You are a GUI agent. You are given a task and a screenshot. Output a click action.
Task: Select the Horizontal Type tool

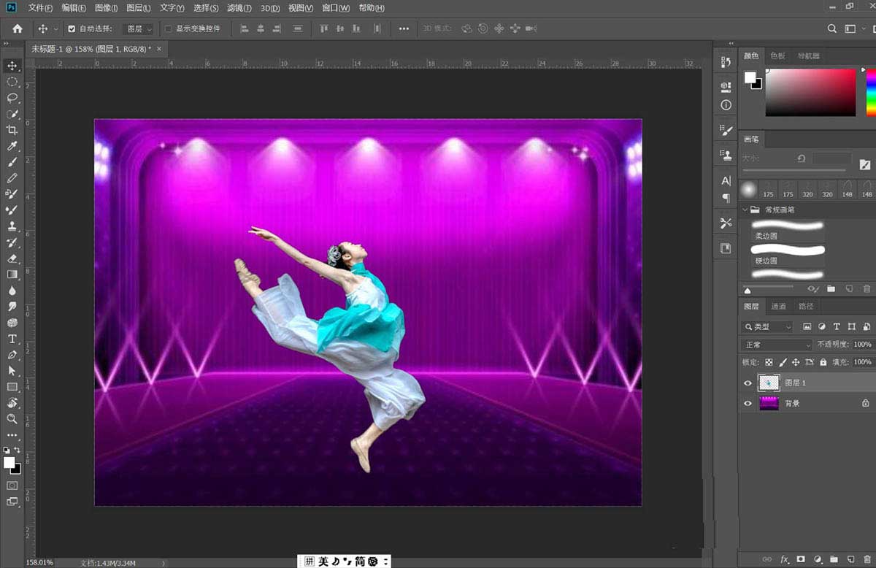(12, 339)
